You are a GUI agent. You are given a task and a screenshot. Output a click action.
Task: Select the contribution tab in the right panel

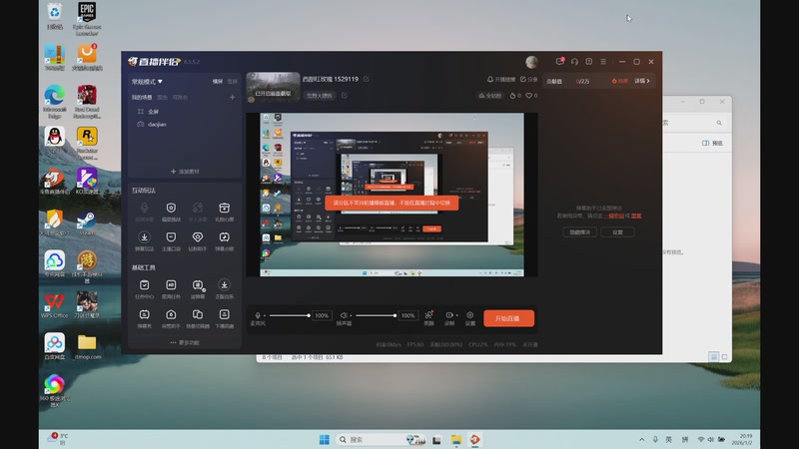point(554,82)
